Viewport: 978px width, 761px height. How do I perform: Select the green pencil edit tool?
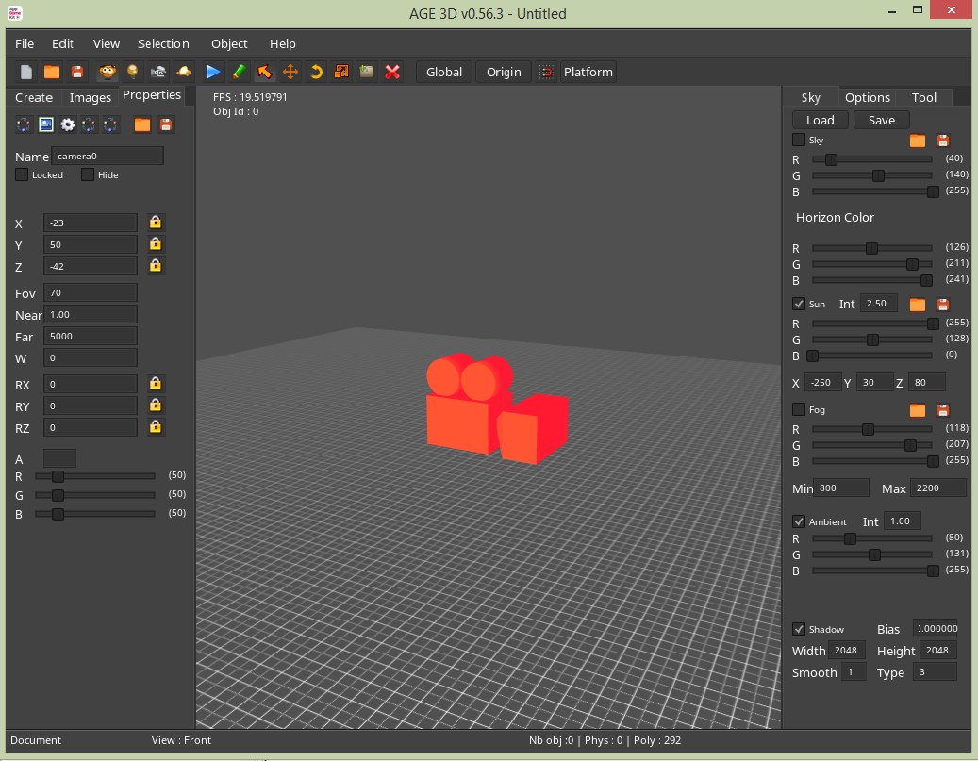[239, 72]
